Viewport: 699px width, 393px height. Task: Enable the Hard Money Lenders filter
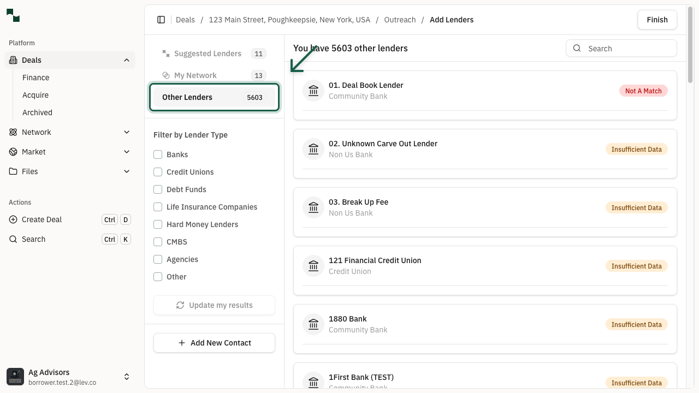[158, 224]
